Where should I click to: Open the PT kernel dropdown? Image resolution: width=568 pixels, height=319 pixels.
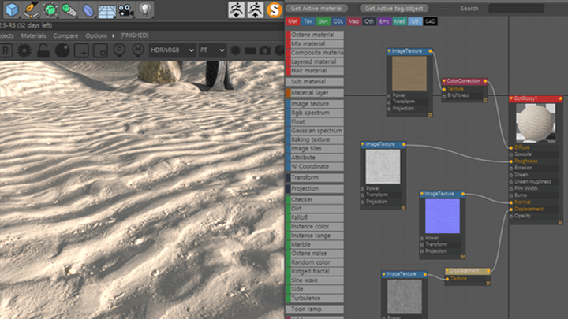tap(212, 50)
